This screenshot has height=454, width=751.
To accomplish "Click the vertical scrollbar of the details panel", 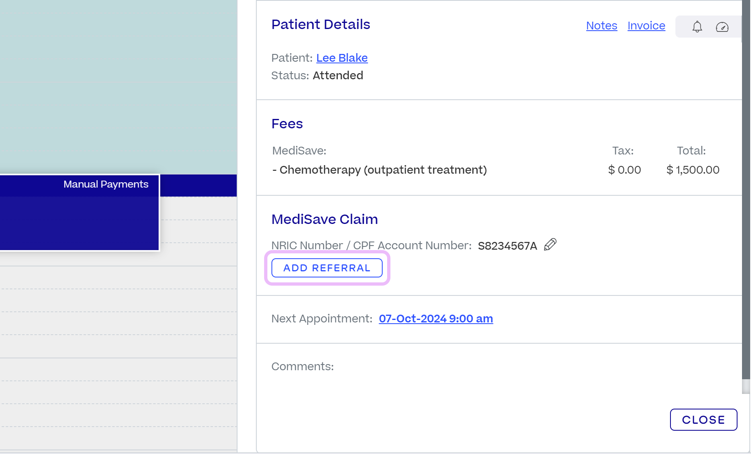I will tap(746, 196).
